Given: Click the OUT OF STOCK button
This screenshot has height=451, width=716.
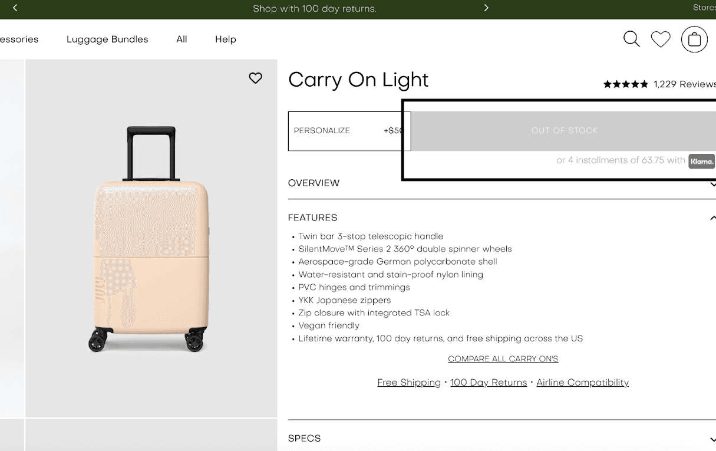Looking at the screenshot, I should click(564, 131).
